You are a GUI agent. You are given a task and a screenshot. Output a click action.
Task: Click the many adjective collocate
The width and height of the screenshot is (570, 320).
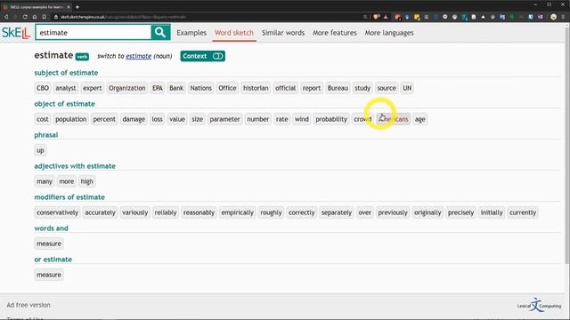pos(45,181)
